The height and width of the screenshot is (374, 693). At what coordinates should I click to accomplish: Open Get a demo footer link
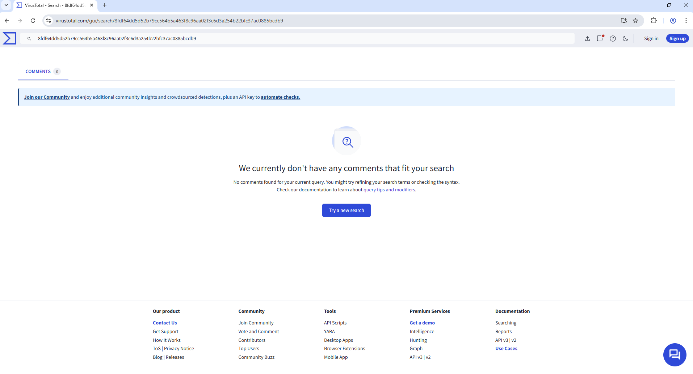(422, 323)
